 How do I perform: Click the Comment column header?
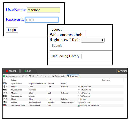click(106, 80)
